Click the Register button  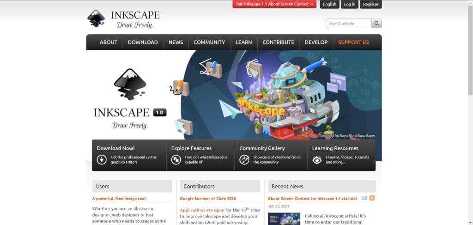coord(371,4)
